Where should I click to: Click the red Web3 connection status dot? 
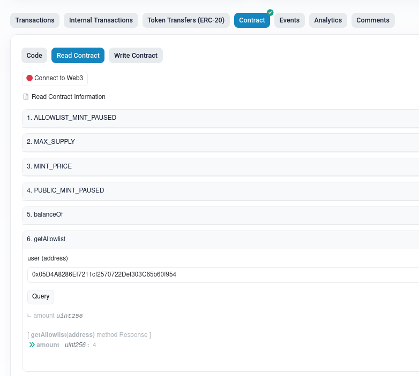coord(29,78)
